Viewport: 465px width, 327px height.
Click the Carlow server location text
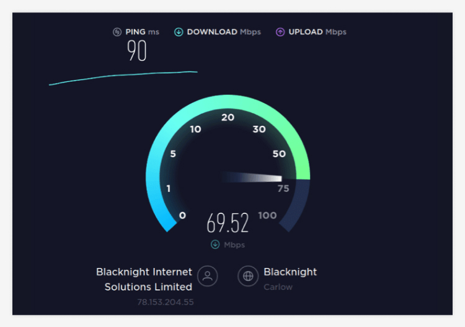278,287
